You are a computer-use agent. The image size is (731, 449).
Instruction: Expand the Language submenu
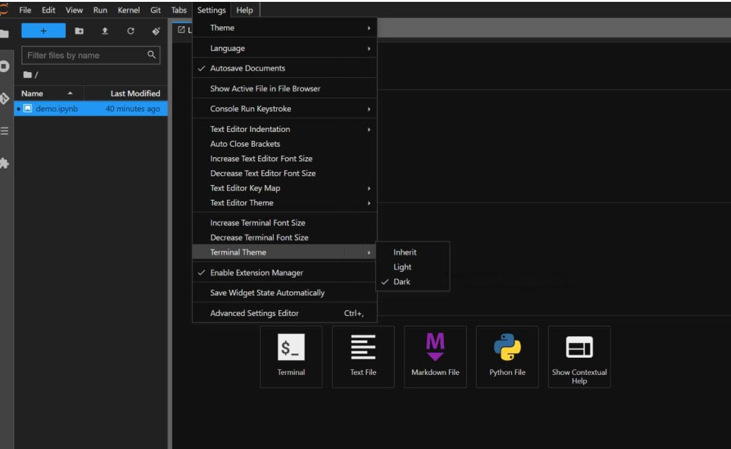pyautogui.click(x=285, y=49)
